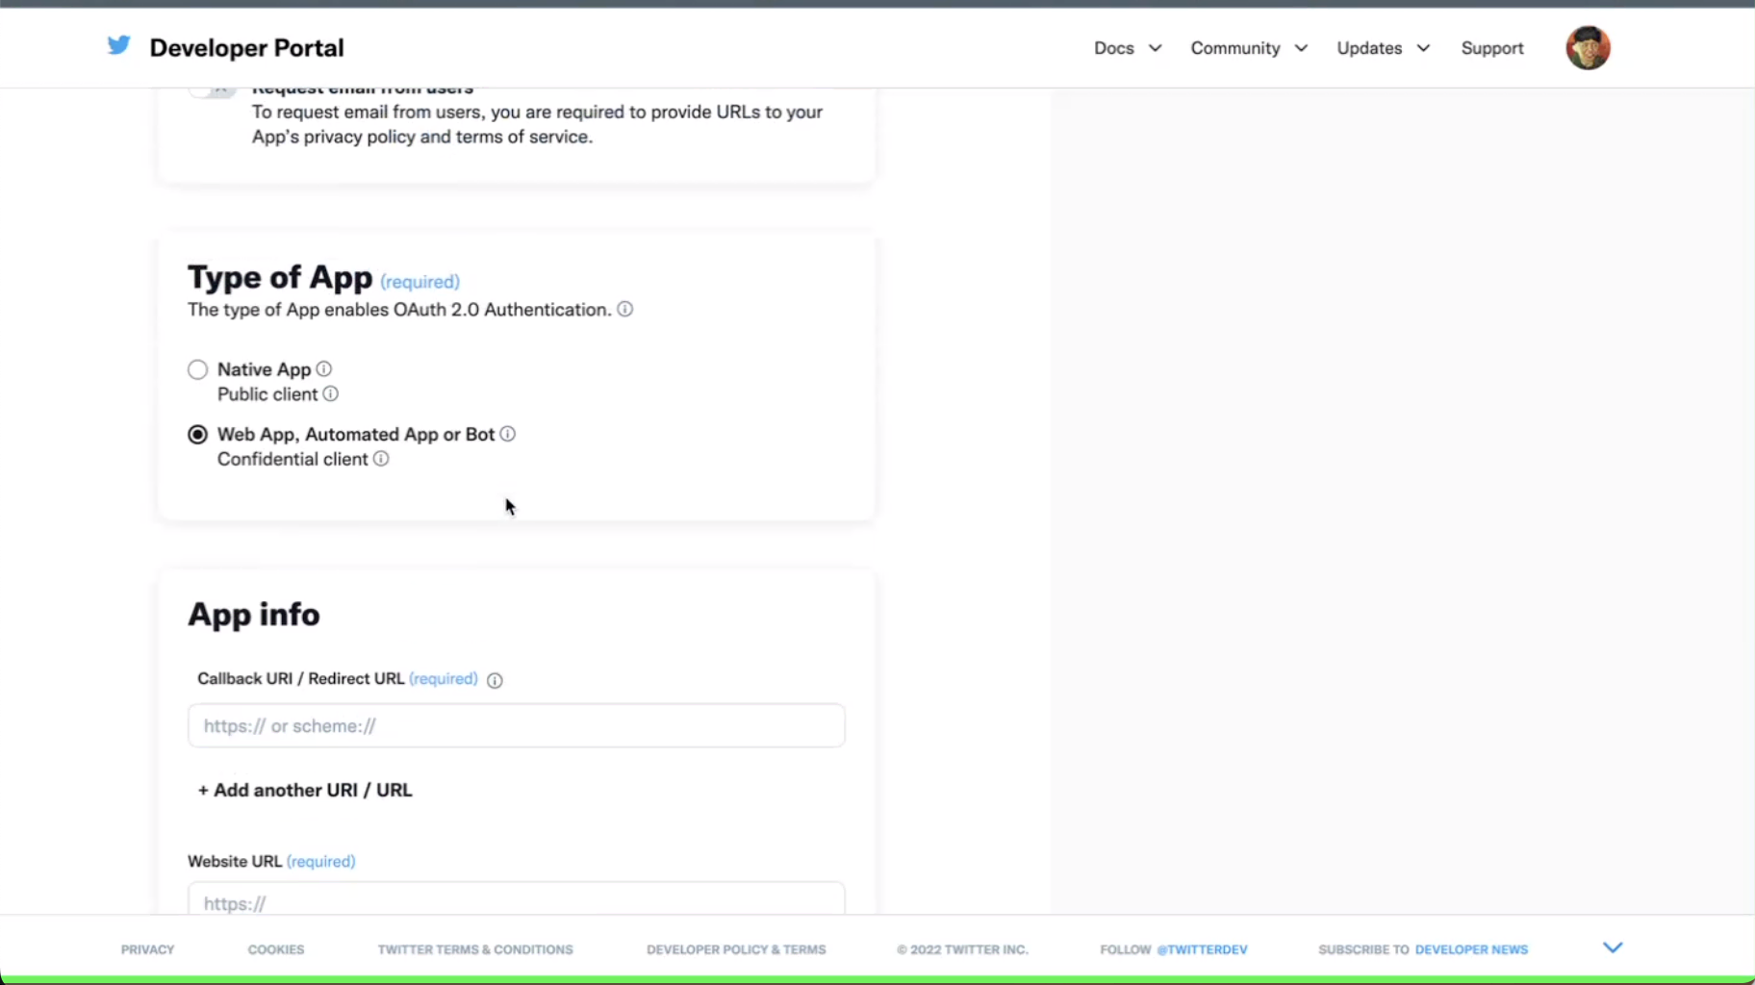Click info icon beside Callback URI / Redirect URL
This screenshot has width=1755, height=985.
pos(495,680)
